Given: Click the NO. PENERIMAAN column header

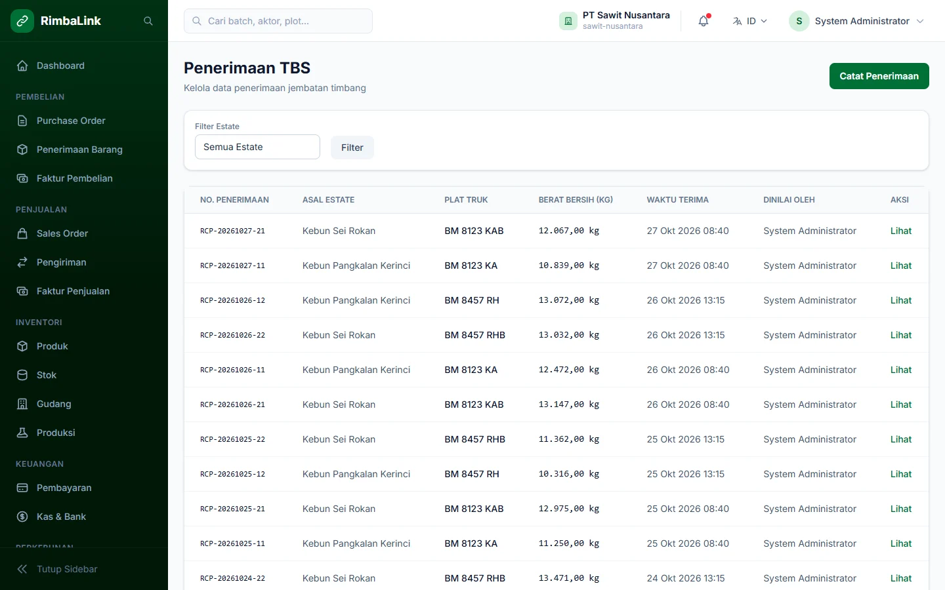Looking at the screenshot, I should [x=234, y=200].
